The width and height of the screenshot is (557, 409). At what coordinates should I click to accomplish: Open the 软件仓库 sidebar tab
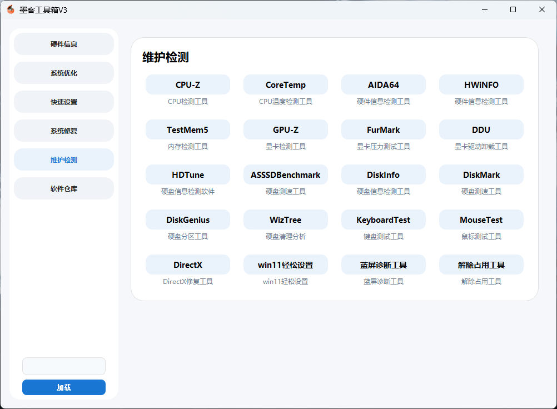pos(64,188)
